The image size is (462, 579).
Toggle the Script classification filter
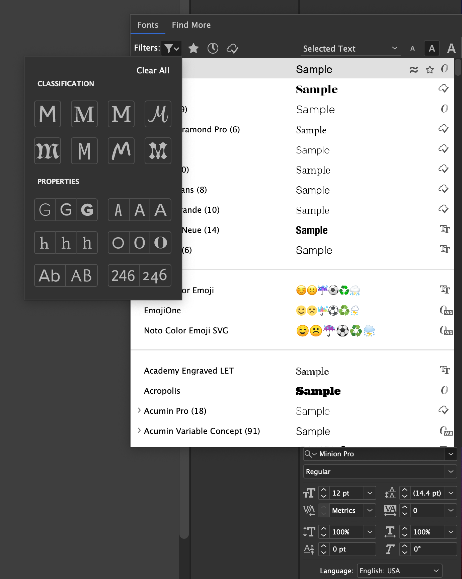pyautogui.click(x=158, y=114)
